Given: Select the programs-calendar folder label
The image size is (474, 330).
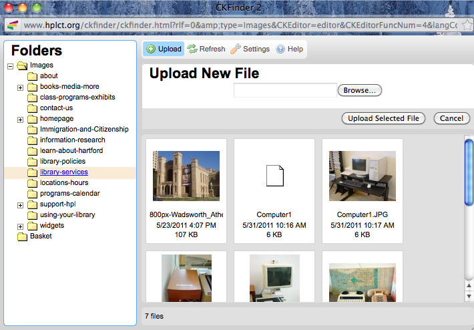Looking at the screenshot, I should tap(70, 193).
